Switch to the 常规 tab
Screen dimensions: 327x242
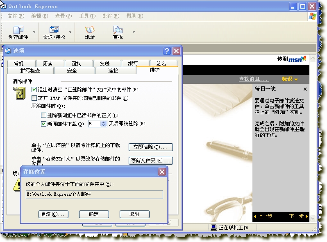coord(21,63)
